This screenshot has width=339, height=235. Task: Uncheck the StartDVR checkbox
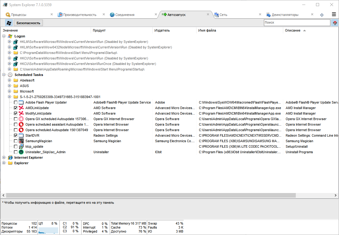point(16,135)
